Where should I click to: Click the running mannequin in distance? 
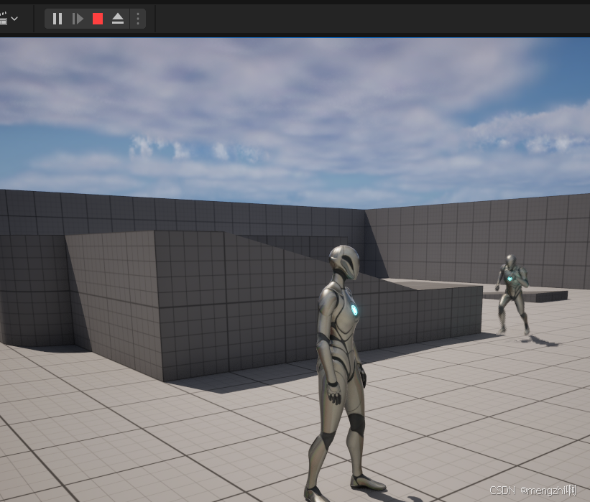coord(513,295)
